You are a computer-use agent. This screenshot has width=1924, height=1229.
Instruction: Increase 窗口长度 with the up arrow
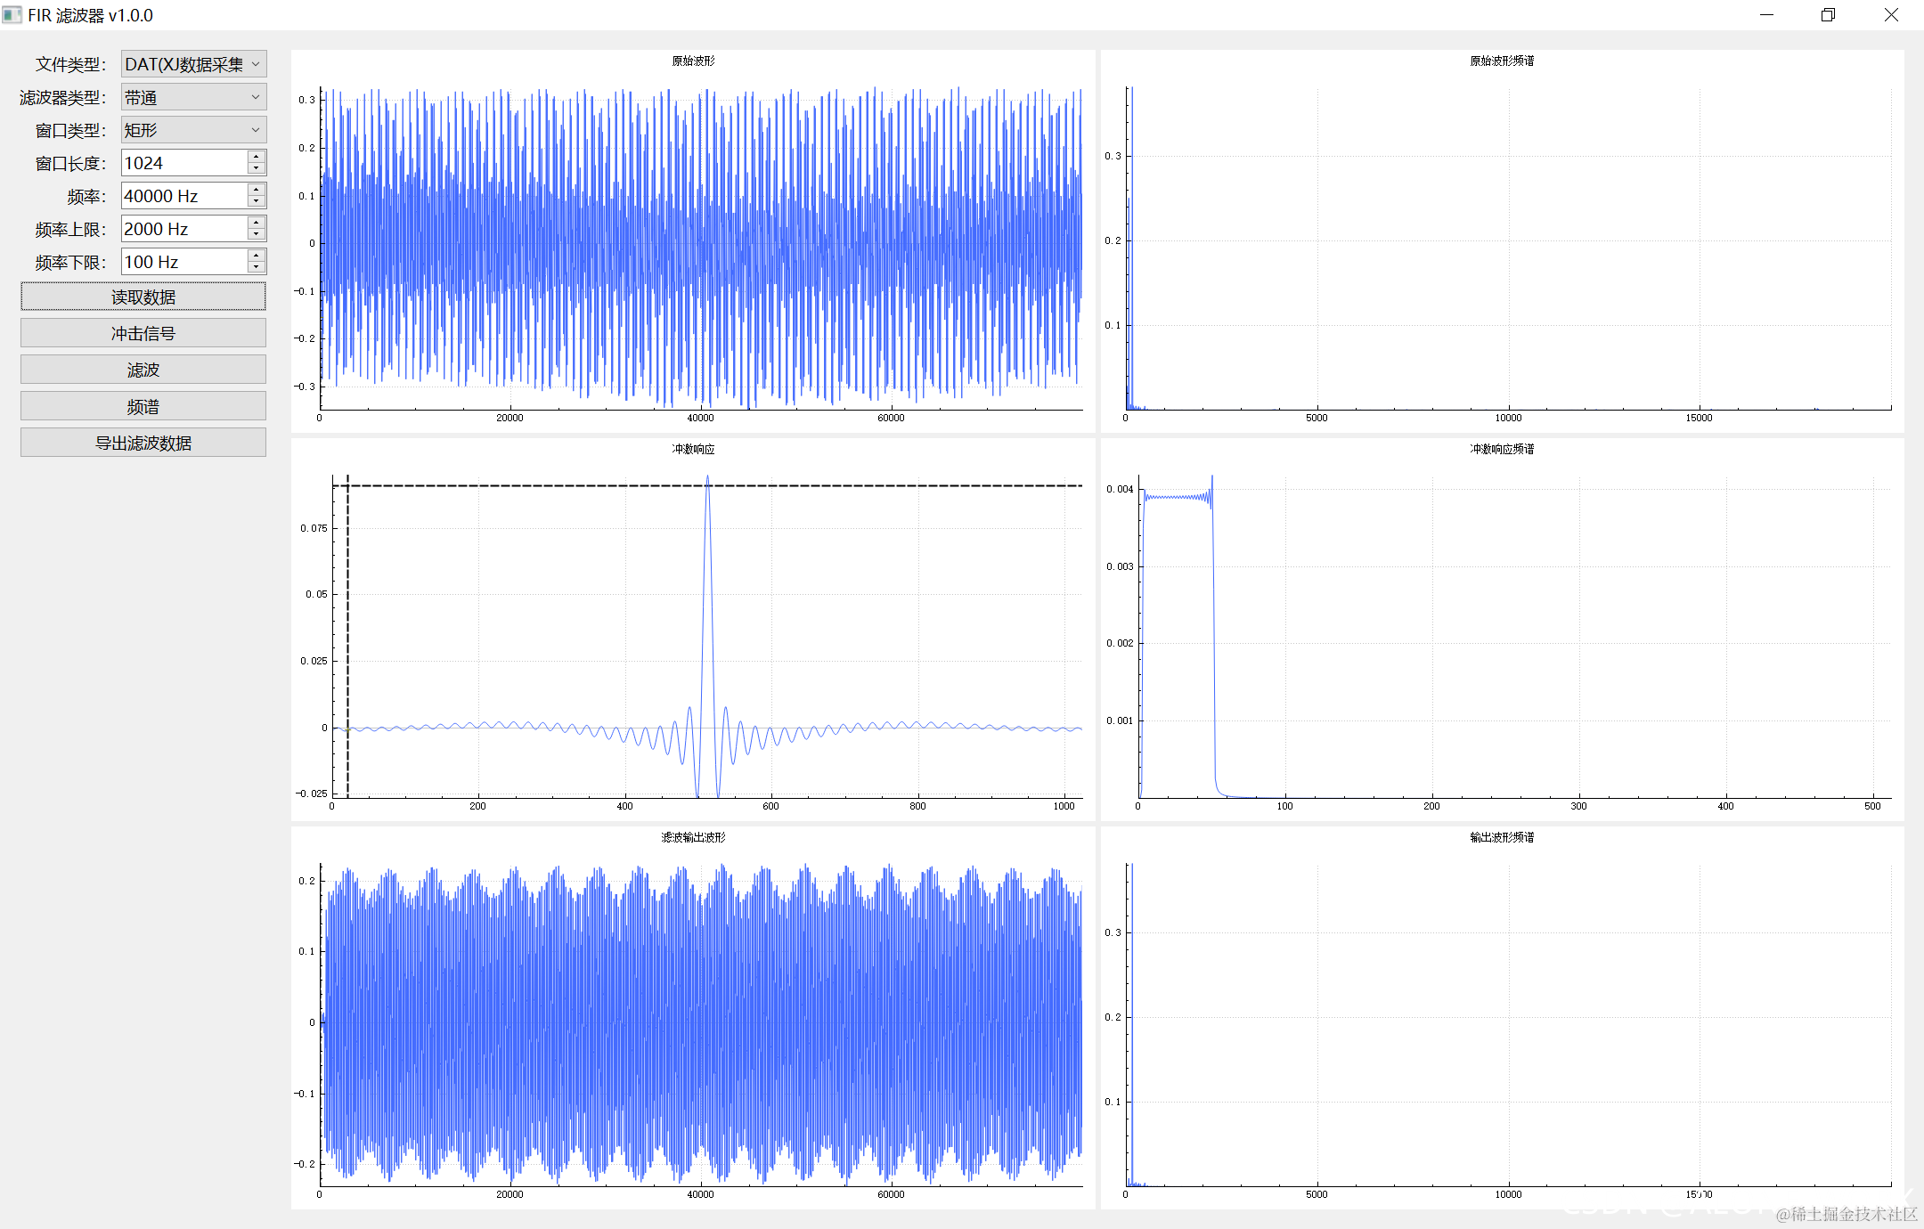pyautogui.click(x=257, y=157)
